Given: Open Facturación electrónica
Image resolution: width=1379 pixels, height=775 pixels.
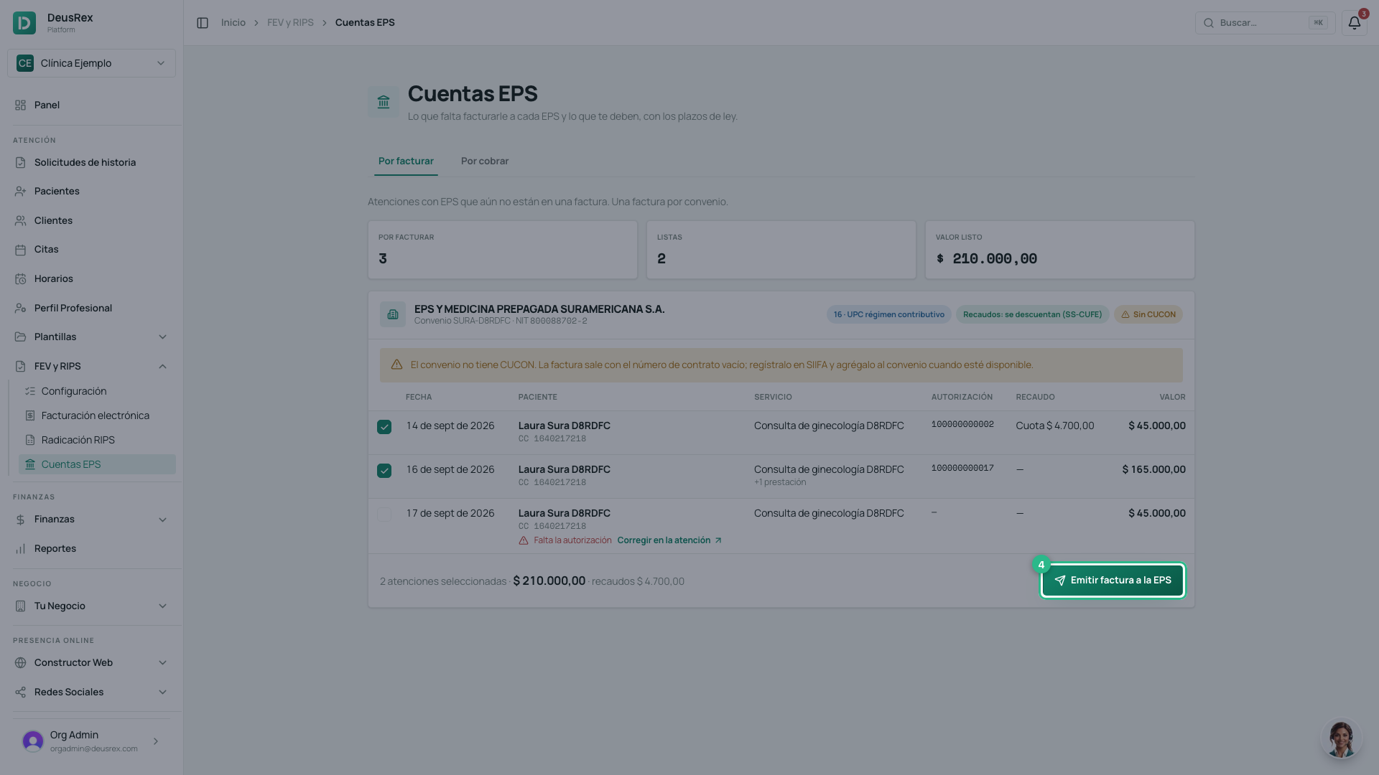Looking at the screenshot, I should (x=97, y=415).
